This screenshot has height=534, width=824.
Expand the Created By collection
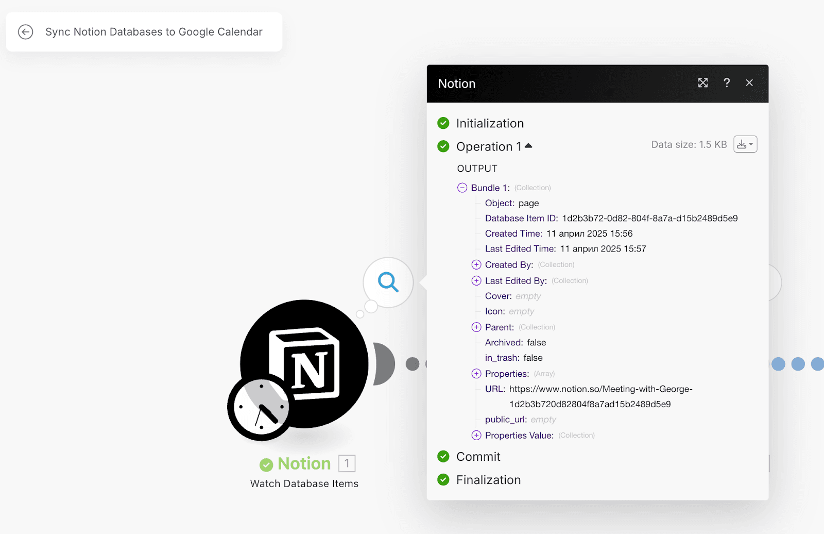click(476, 264)
